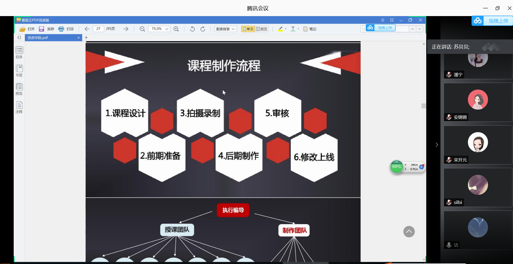Switch to 单页 single-page view
The width and height of the screenshot is (513, 264).
coord(248,29)
